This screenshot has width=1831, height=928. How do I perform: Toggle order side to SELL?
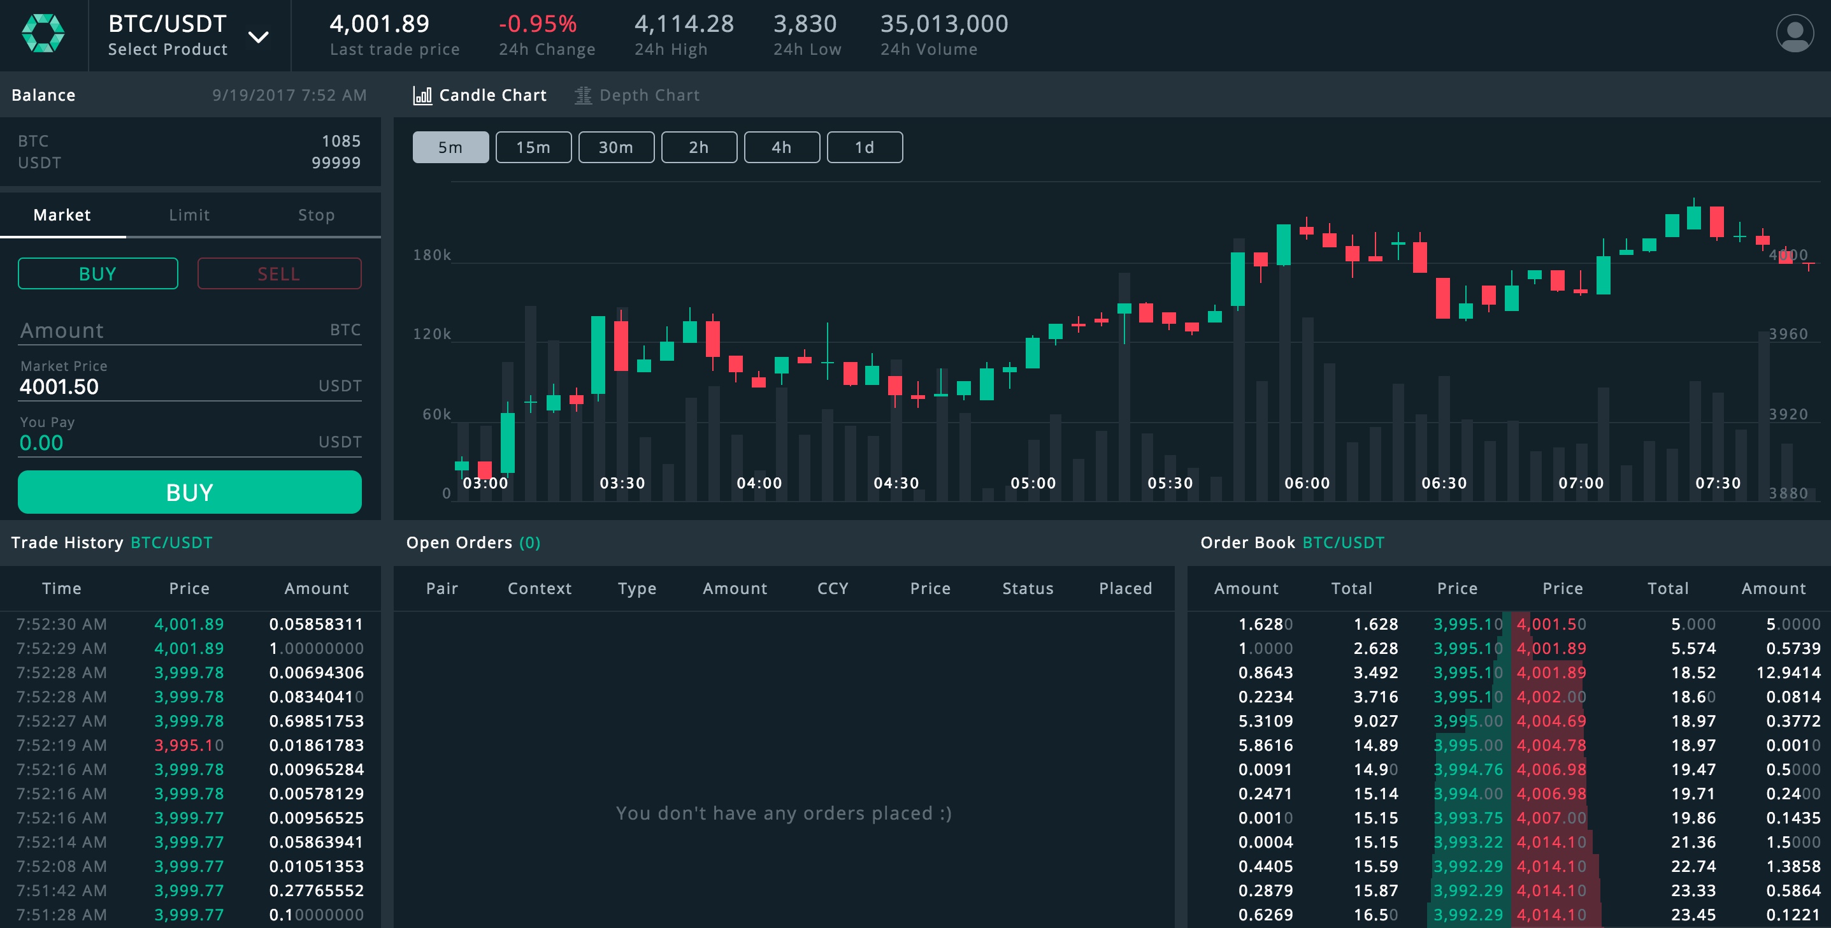point(278,274)
